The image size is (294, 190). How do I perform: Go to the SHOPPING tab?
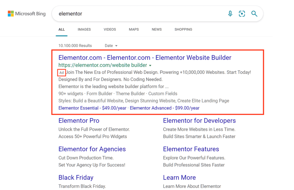pyautogui.click(x=183, y=30)
